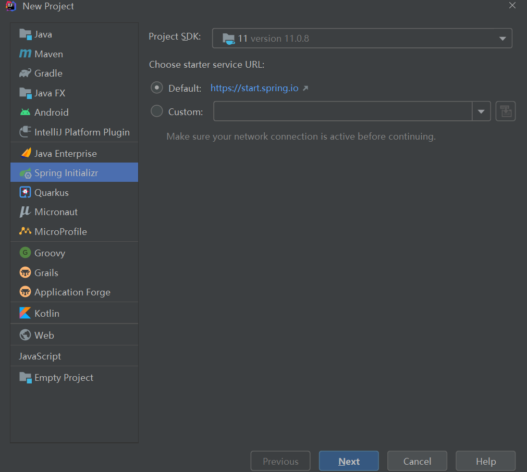The width and height of the screenshot is (527, 472).
Task: Select the Java folder icon in project types
Action: pos(25,34)
